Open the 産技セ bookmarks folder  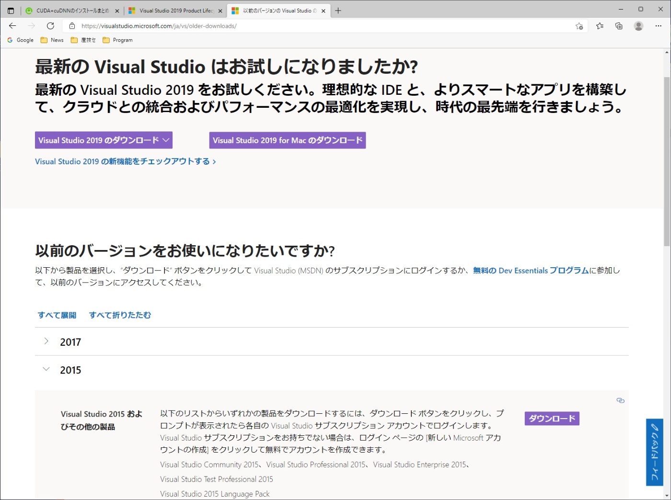point(83,40)
